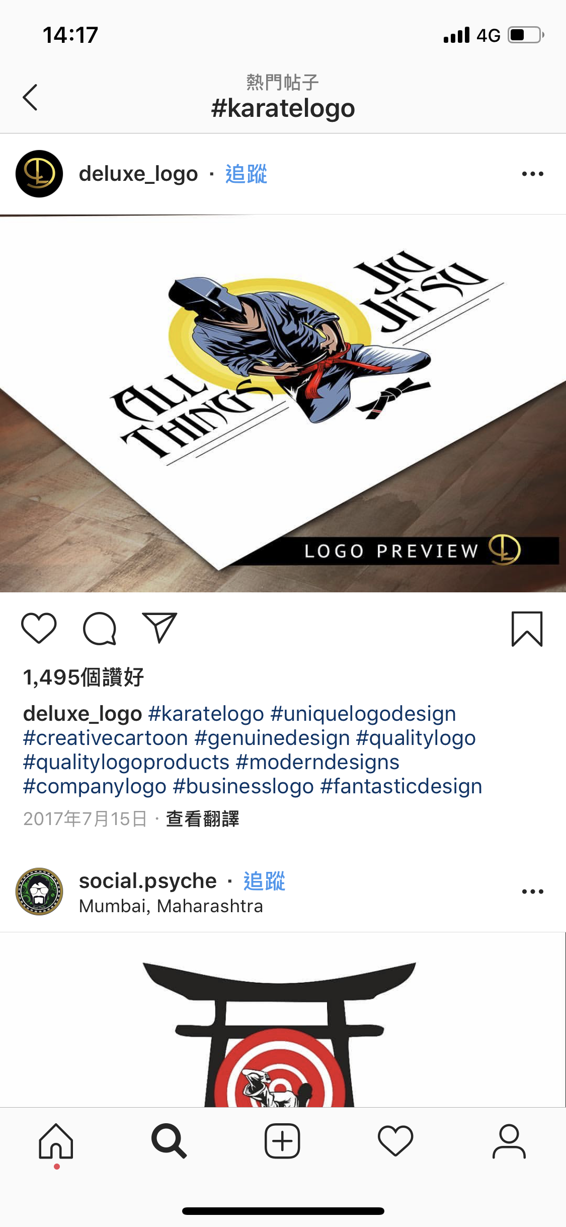
Task: Follow deluxe_logo using the blue 追蹤 link
Action: tap(246, 174)
